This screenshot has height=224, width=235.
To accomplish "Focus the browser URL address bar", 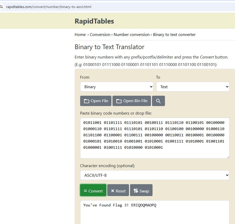I will point(103,7).
